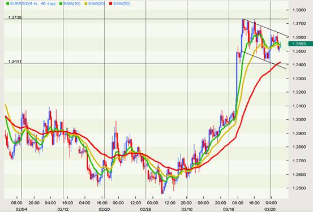Click the current price tag 1.3553
Screen dimensions: 313x212
coord(301,44)
